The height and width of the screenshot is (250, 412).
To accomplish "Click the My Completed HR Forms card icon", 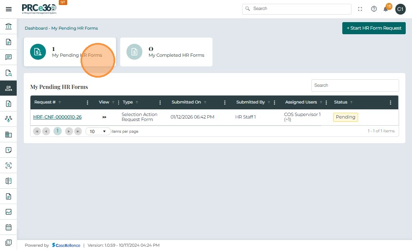I will pos(134,52).
